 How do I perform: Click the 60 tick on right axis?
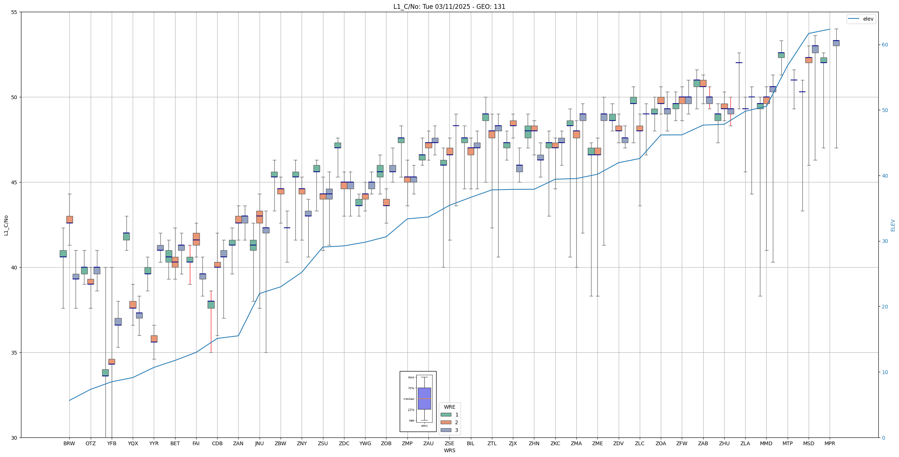tap(885, 45)
